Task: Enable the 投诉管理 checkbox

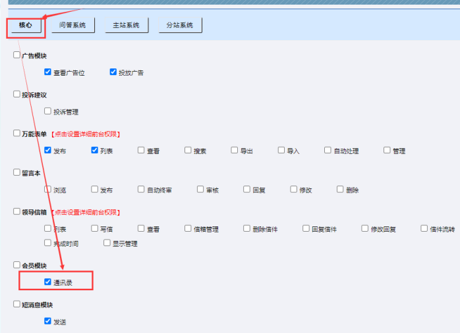Action: (47, 111)
